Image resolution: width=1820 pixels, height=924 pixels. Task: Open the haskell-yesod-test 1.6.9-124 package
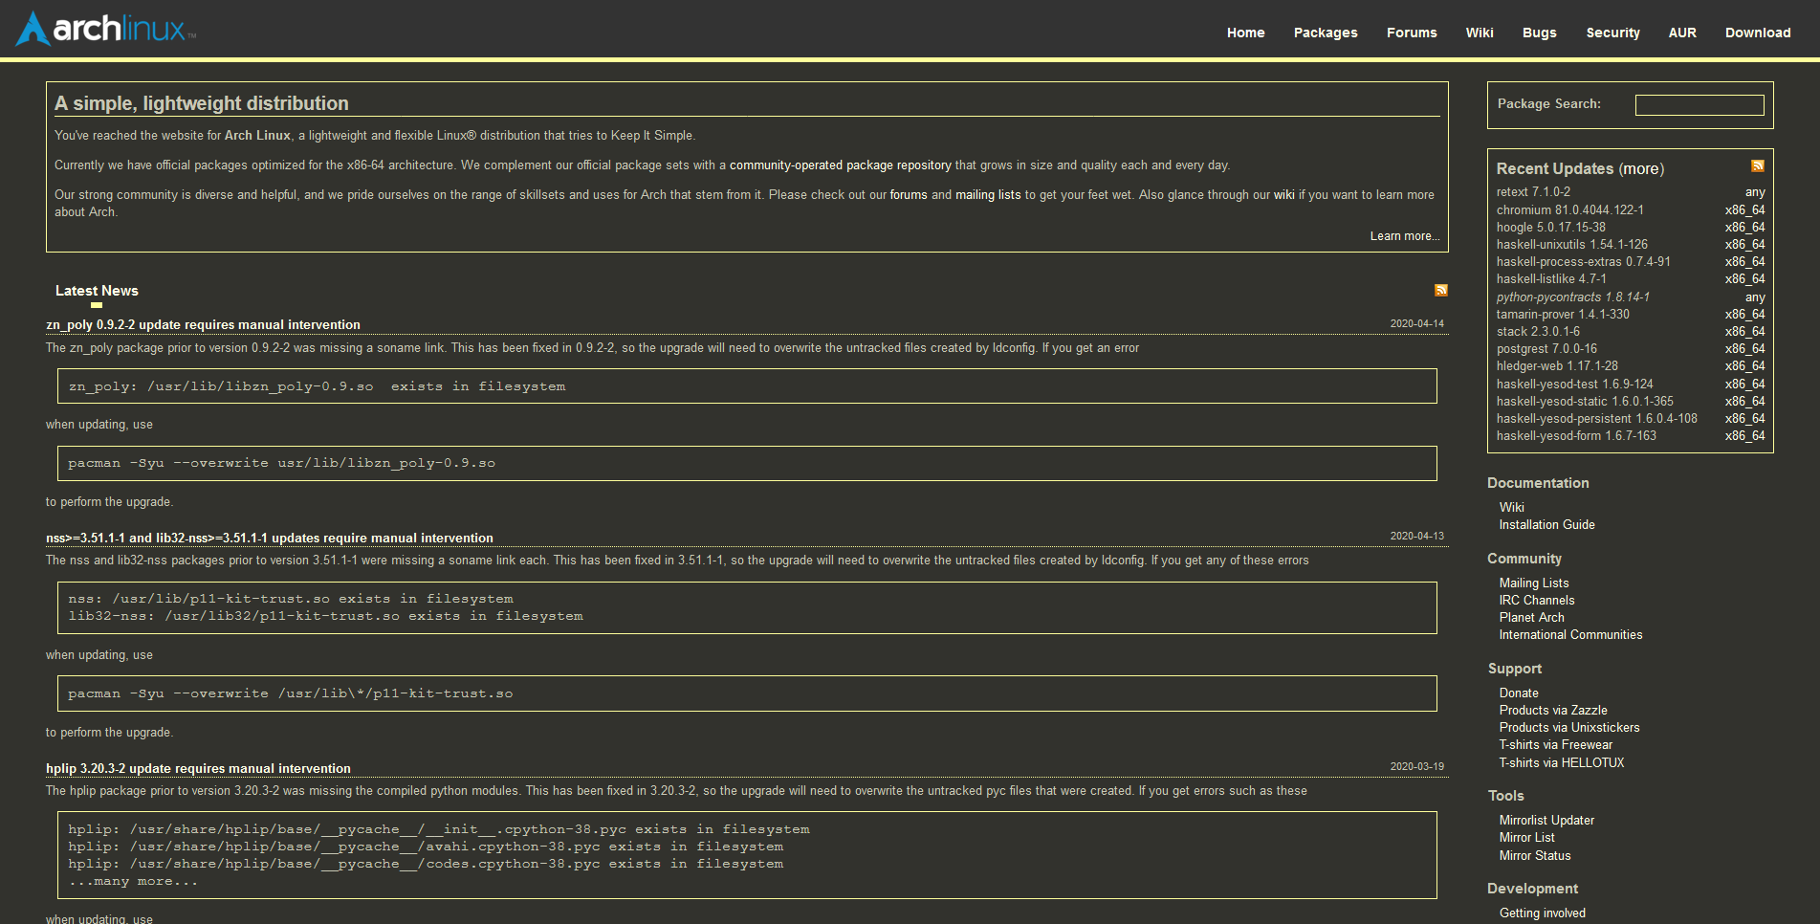[1575, 385]
